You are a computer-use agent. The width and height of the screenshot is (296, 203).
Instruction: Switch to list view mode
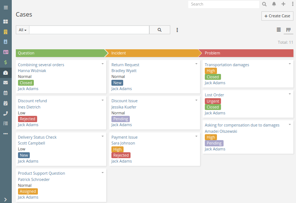[x=279, y=30]
